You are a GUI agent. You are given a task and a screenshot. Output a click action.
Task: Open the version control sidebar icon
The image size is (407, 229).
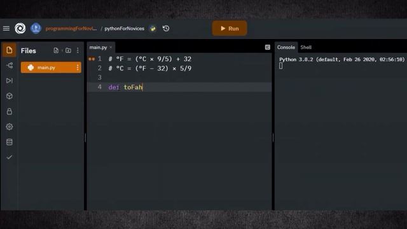point(10,66)
